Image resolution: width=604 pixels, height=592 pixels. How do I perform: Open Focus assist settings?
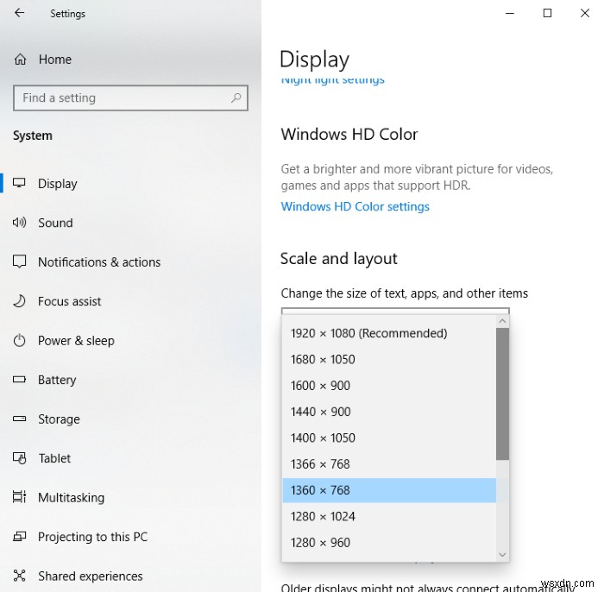pyautogui.click(x=69, y=301)
